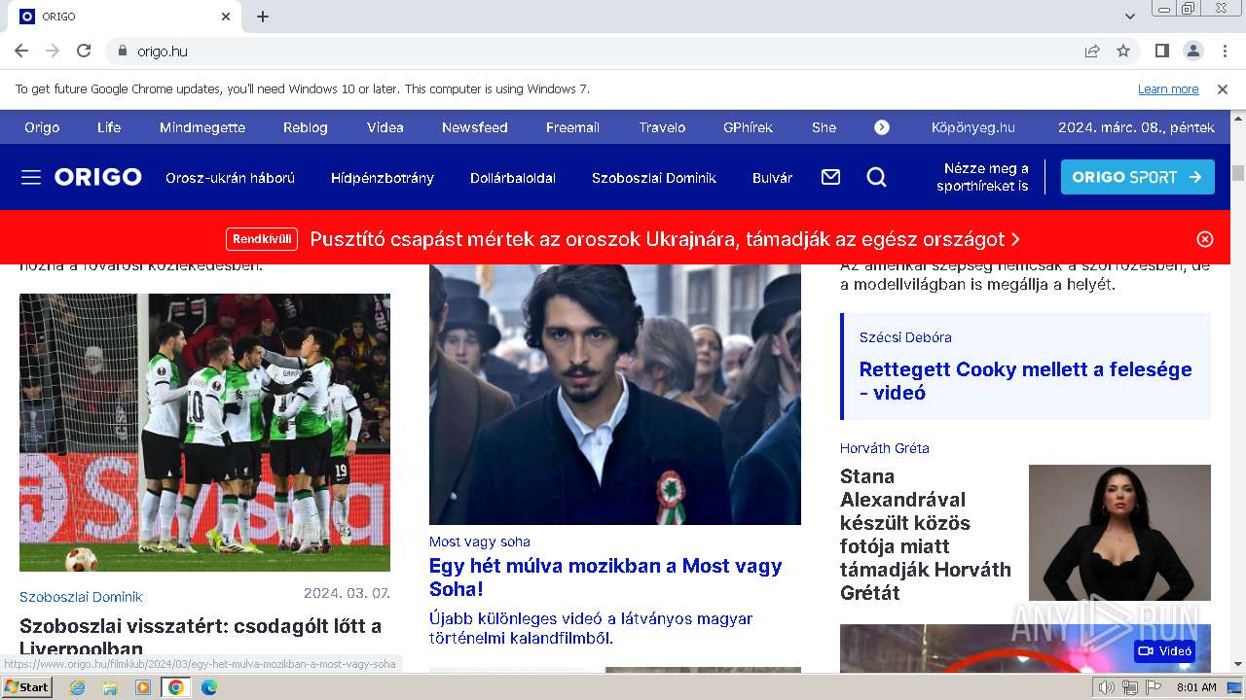Select Hídpénzbotrány topic
The image size is (1246, 700).
coord(383,178)
